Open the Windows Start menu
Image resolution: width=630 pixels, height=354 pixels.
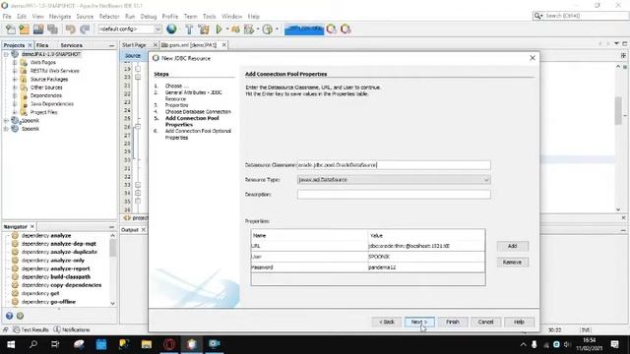[11, 344]
